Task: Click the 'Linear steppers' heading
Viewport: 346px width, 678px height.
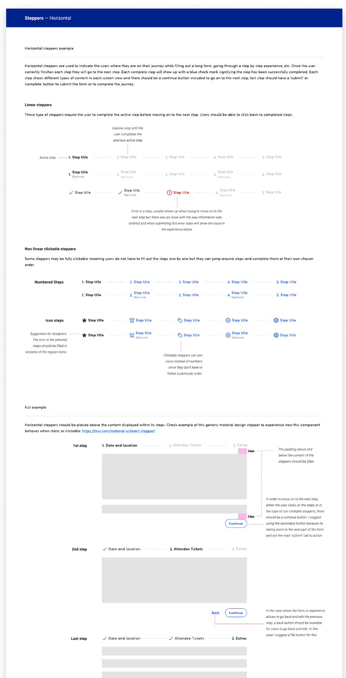Action: 38,105
